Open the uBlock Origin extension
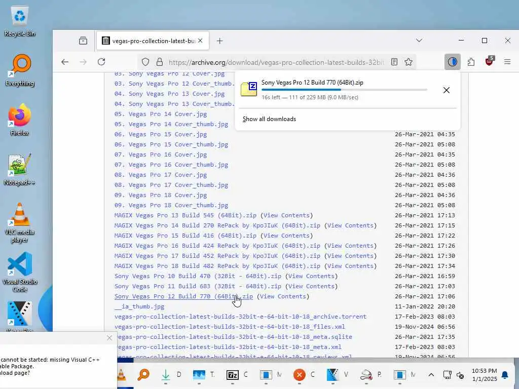 pyautogui.click(x=490, y=61)
